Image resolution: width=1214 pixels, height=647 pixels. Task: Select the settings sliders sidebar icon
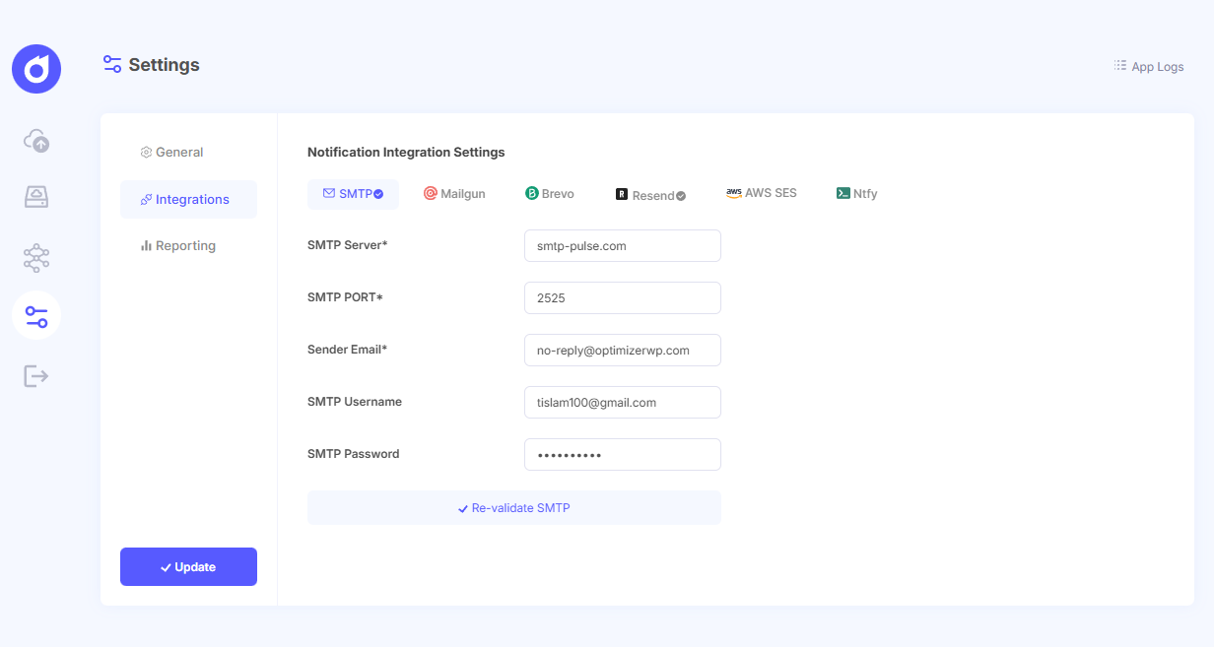35,315
